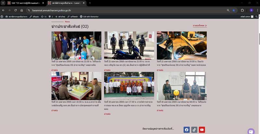Open the comments item in admin bar

(50, 16)
